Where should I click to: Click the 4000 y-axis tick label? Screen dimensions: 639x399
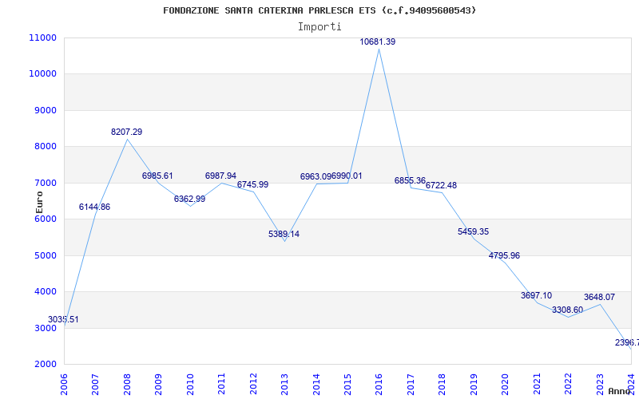(44, 292)
